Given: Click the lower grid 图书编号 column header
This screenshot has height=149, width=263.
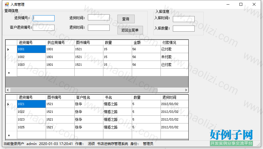Looking at the screenshot, I should (x=60, y=98).
